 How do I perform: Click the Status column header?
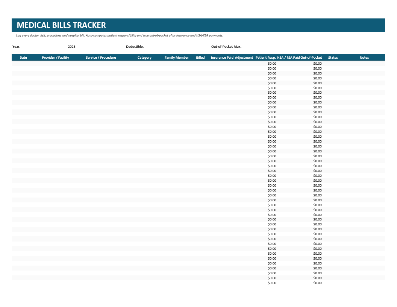coord(333,58)
